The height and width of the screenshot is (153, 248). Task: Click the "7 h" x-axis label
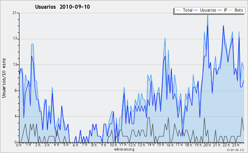(x=85, y=145)
